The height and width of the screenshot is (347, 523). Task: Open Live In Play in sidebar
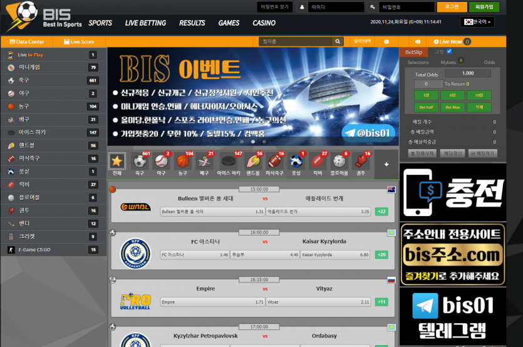coord(53,54)
